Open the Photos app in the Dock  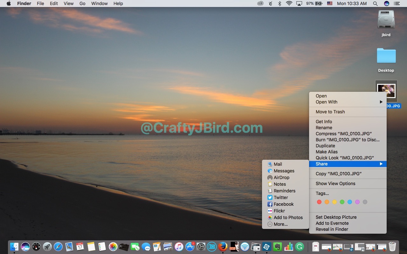[113, 247]
